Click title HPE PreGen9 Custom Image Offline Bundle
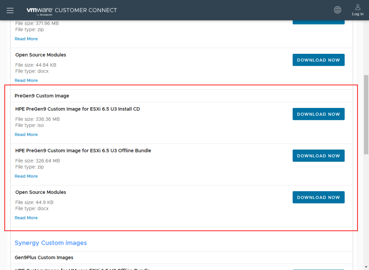This screenshot has height=270, width=369. (83, 151)
